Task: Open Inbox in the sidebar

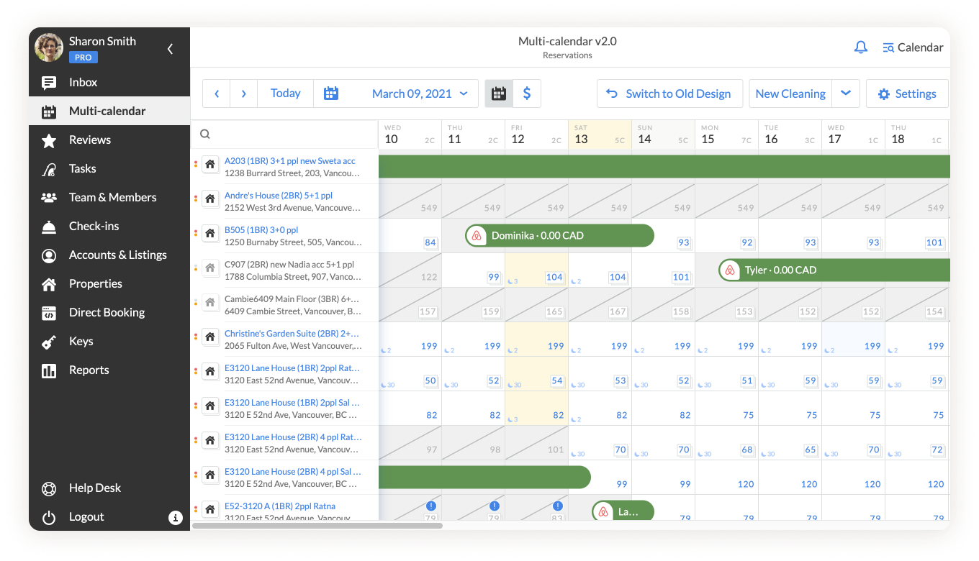Action: pyautogui.click(x=83, y=83)
